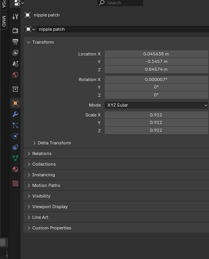Switch to the PSA sidebar tab
This screenshot has width=209, height=259.
[4, 4]
